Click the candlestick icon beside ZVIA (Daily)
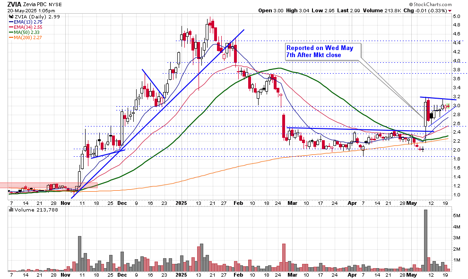468x279 pixels. click(12, 17)
